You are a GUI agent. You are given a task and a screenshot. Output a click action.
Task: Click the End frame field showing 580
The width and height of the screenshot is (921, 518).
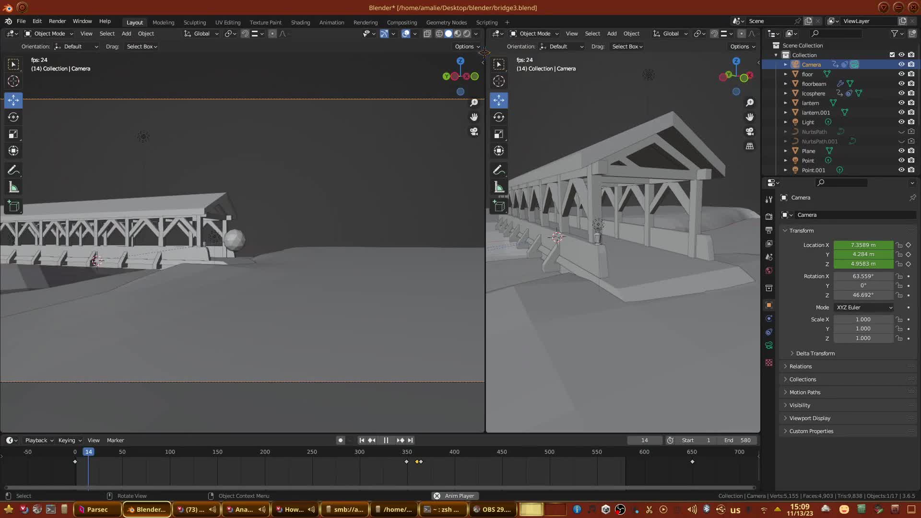(x=738, y=440)
